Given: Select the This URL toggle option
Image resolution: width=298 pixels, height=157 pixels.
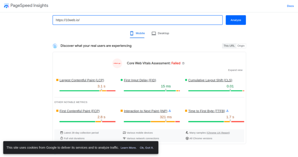Looking at the screenshot, I should [x=229, y=46].
